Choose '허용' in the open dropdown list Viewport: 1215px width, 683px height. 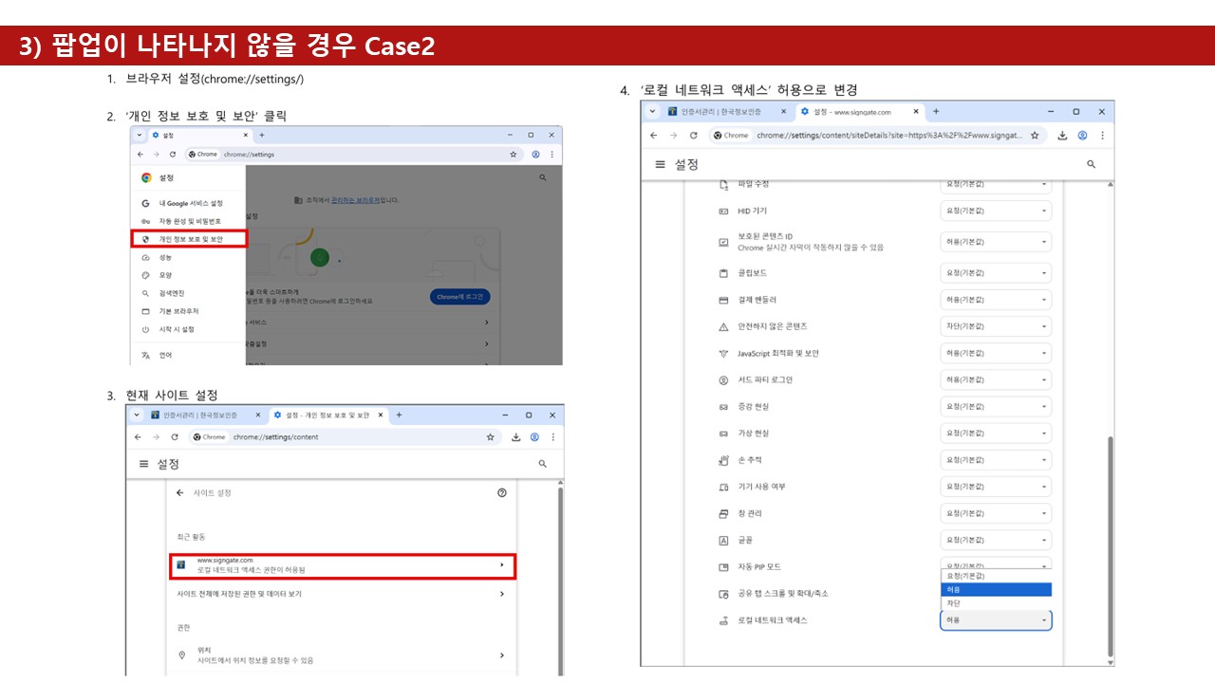pos(996,589)
